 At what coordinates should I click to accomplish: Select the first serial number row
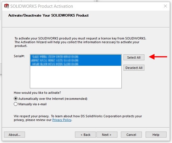tap(76, 57)
